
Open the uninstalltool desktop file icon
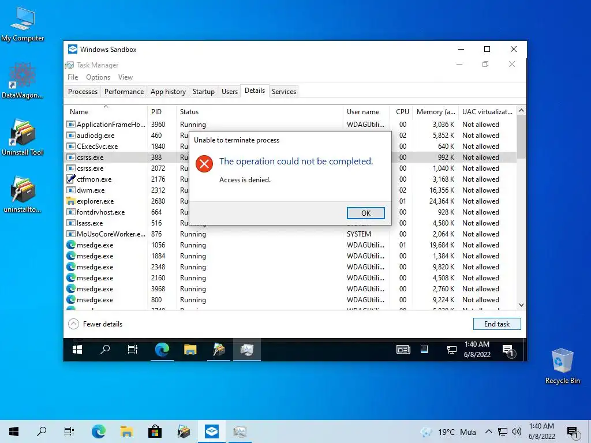point(23,194)
